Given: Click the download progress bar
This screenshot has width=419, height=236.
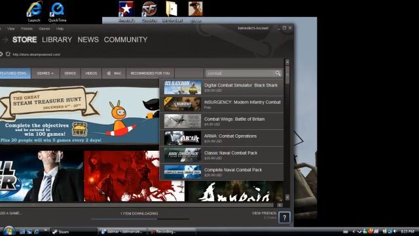Looking at the screenshot, I should (x=140, y=219).
